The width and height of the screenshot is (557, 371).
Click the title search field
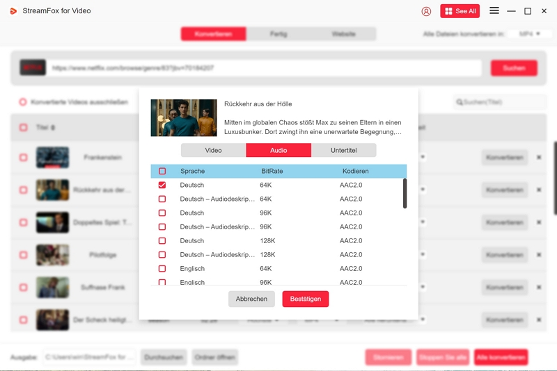pyautogui.click(x=500, y=102)
